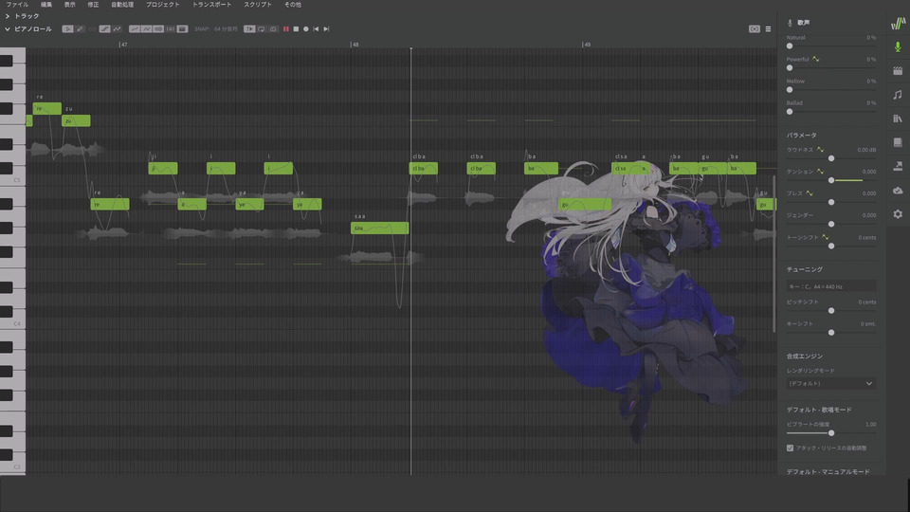
Task: Toggle auto-scroll playback follow icon
Action: [249, 29]
